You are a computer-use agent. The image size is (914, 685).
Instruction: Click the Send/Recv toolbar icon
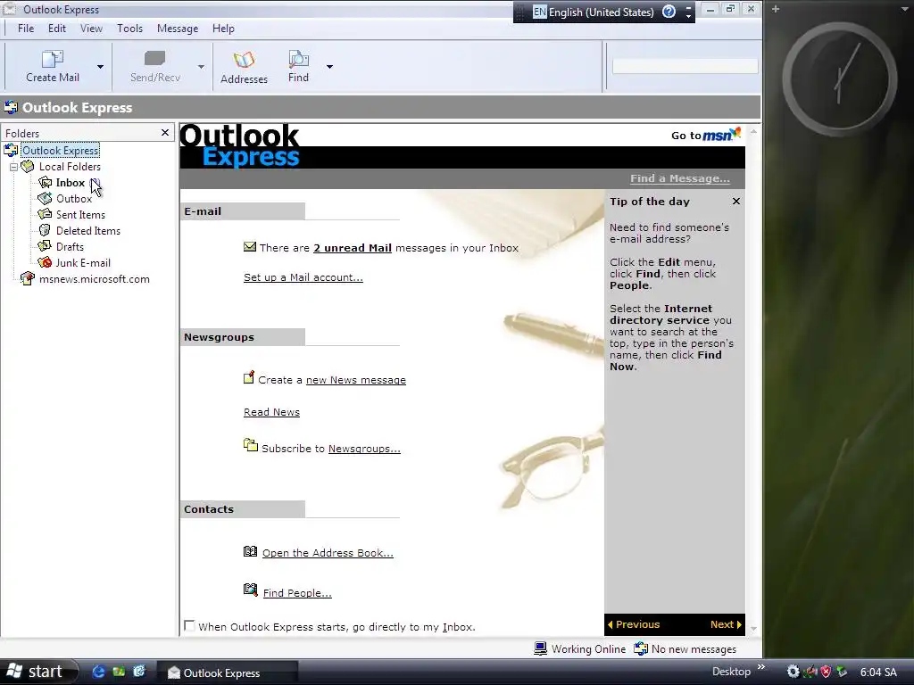point(154,58)
